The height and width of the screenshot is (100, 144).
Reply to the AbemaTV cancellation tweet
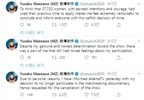click(x=22, y=95)
